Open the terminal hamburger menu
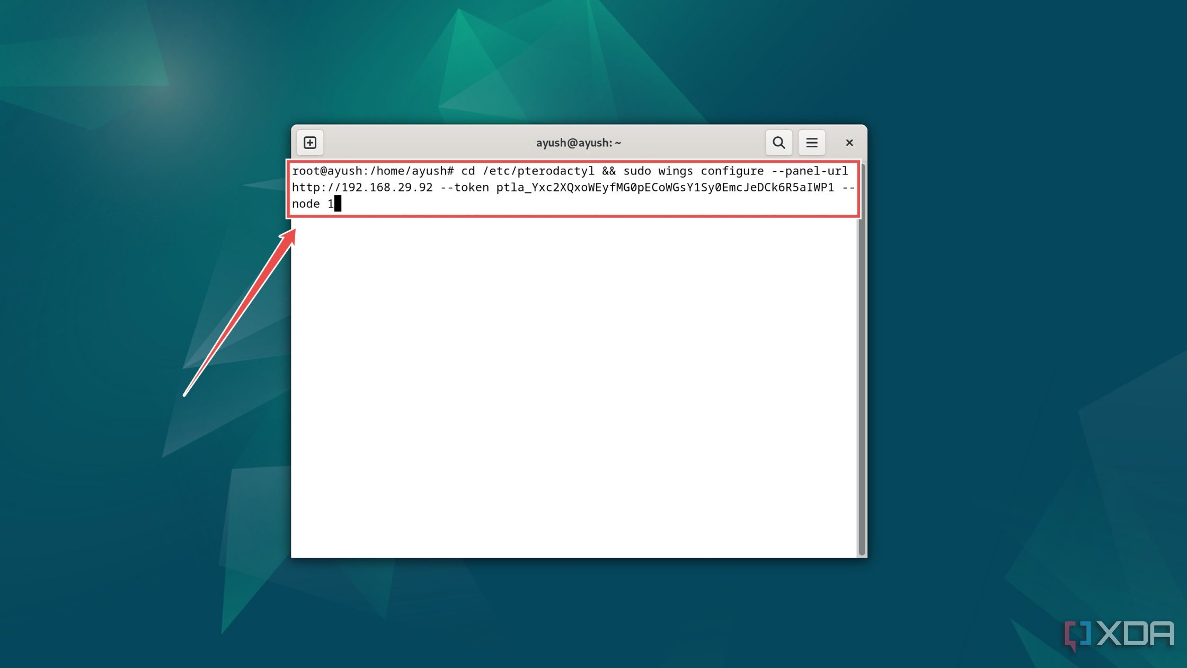Image resolution: width=1187 pixels, height=668 pixels. click(x=811, y=143)
